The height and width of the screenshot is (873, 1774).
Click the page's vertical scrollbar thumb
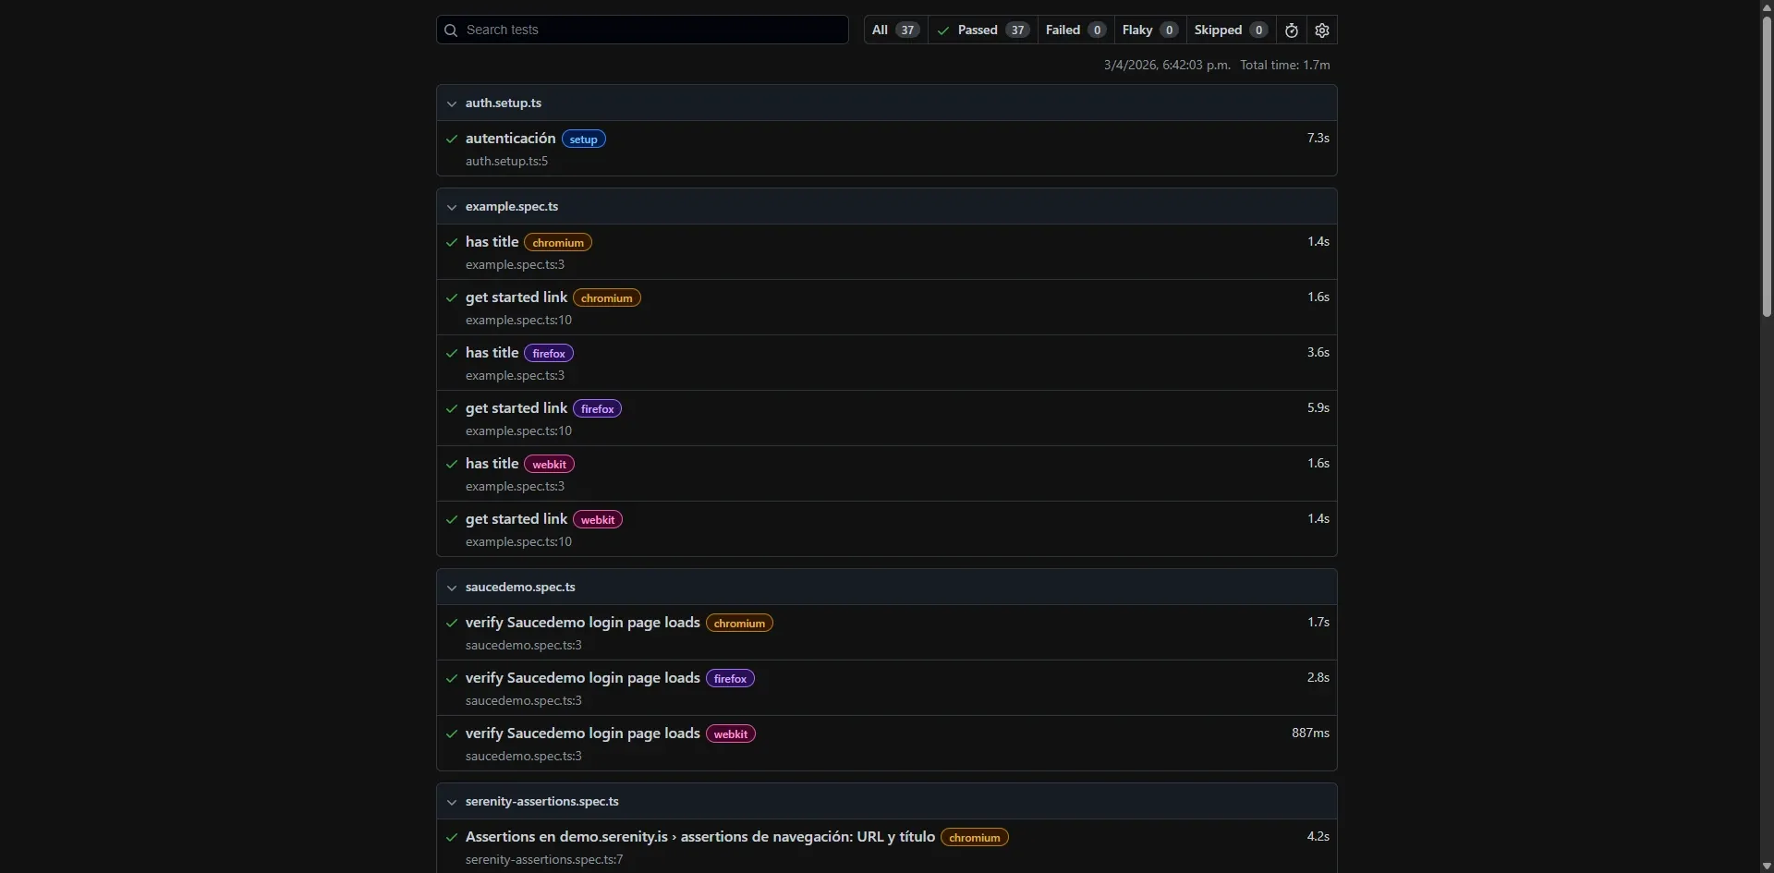click(1767, 166)
